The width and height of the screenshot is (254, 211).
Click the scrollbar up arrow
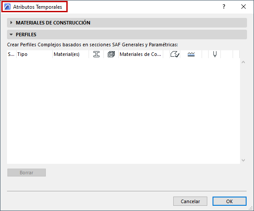click(244, 62)
